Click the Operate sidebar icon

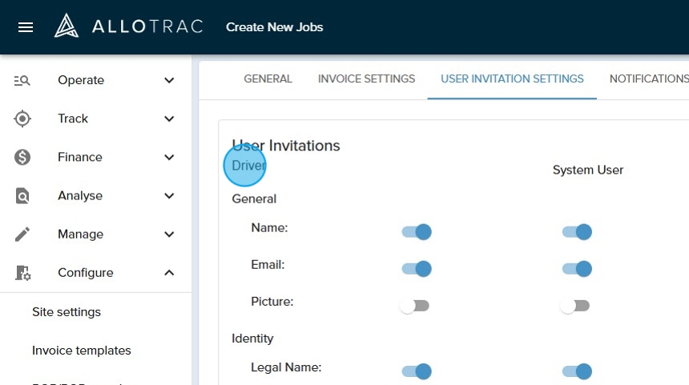[22, 80]
